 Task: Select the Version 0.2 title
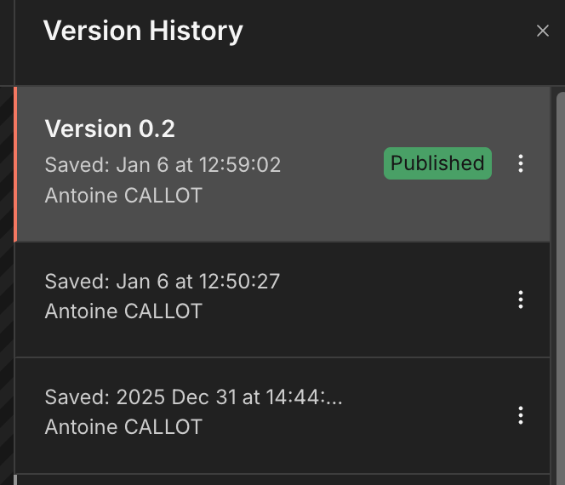click(x=110, y=129)
